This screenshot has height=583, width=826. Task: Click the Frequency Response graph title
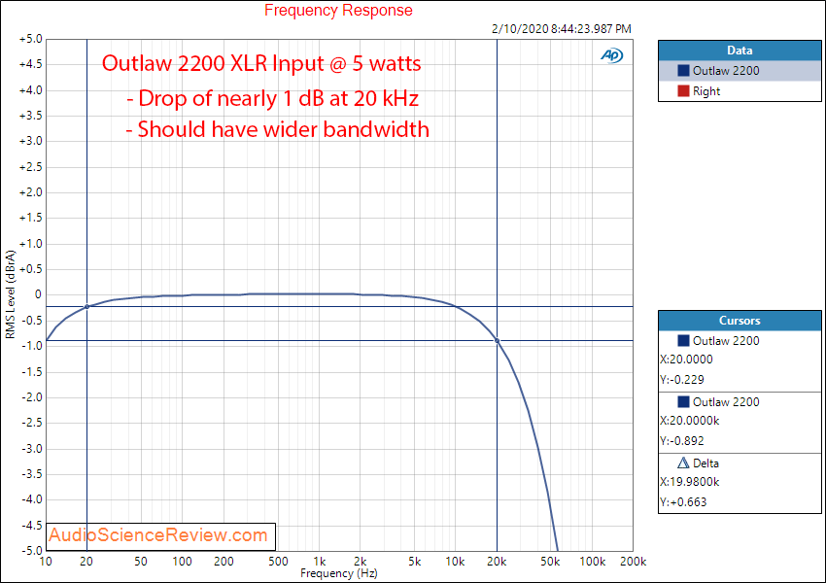[338, 10]
